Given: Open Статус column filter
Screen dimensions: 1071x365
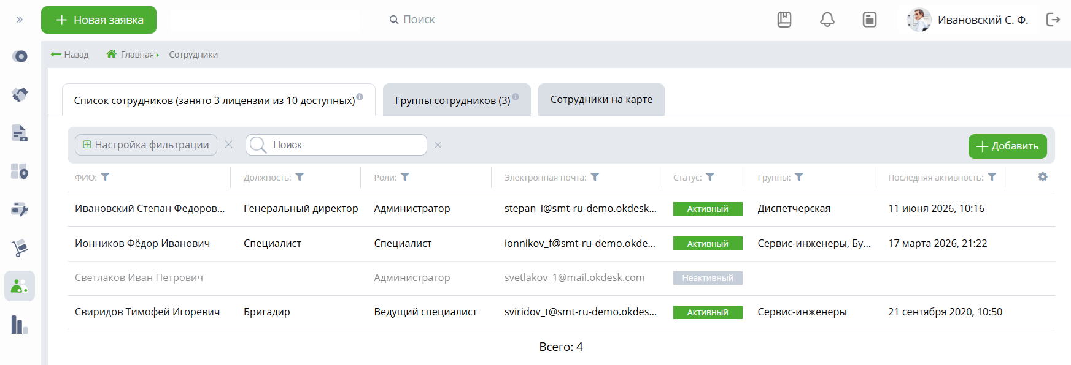Looking at the screenshot, I should pos(710,177).
